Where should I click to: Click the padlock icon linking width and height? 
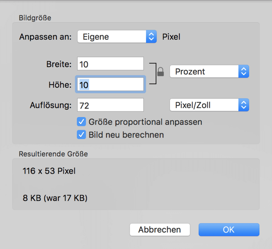coord(160,72)
